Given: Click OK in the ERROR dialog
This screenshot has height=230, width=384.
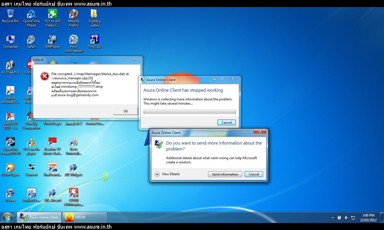Looking at the screenshot, I should (x=126, y=111).
